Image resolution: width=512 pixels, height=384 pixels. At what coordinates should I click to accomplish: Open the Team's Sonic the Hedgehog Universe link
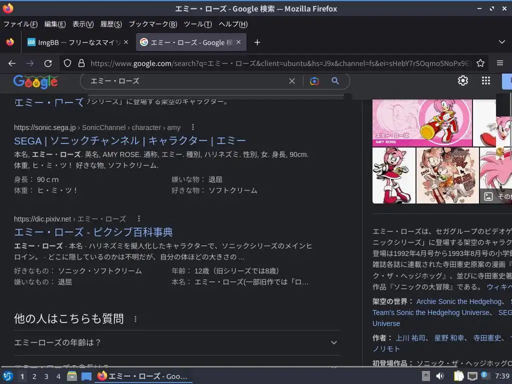pos(431,313)
